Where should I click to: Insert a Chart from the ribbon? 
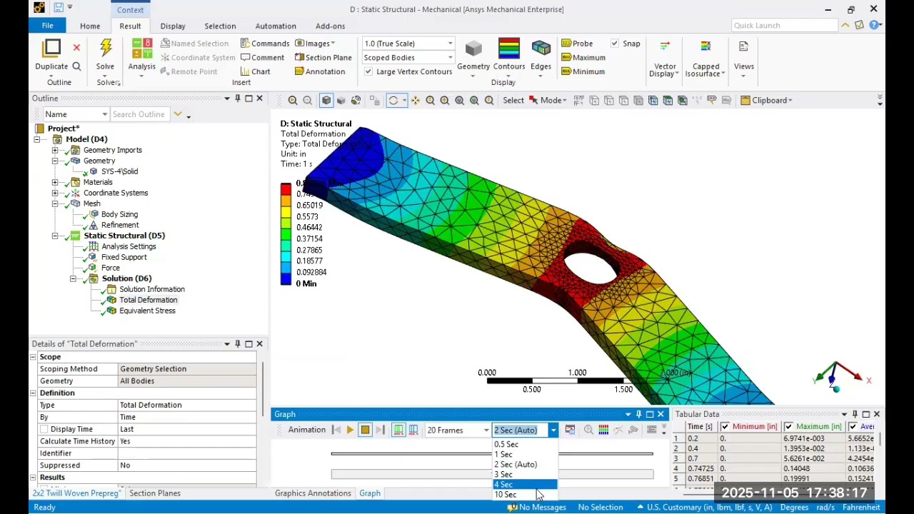point(255,71)
